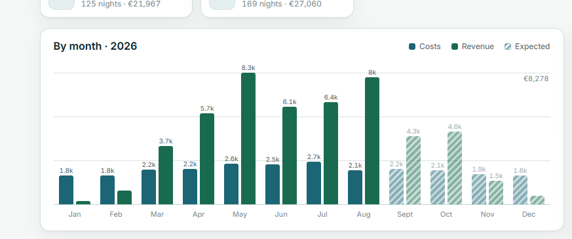572x239 pixels.
Task: Click thumbnail beside 125 nights card
Action: click(62, 5)
